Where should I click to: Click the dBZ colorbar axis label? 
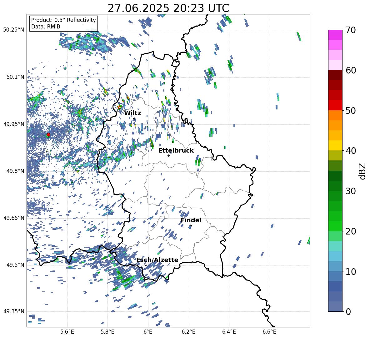coord(363,171)
